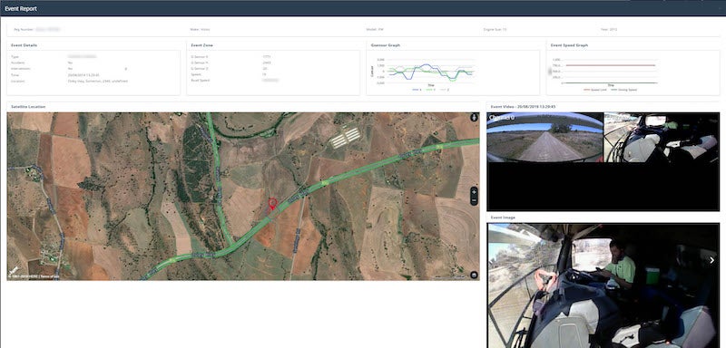Zoom out with map minus button
The width and height of the screenshot is (726, 348).
474,200
